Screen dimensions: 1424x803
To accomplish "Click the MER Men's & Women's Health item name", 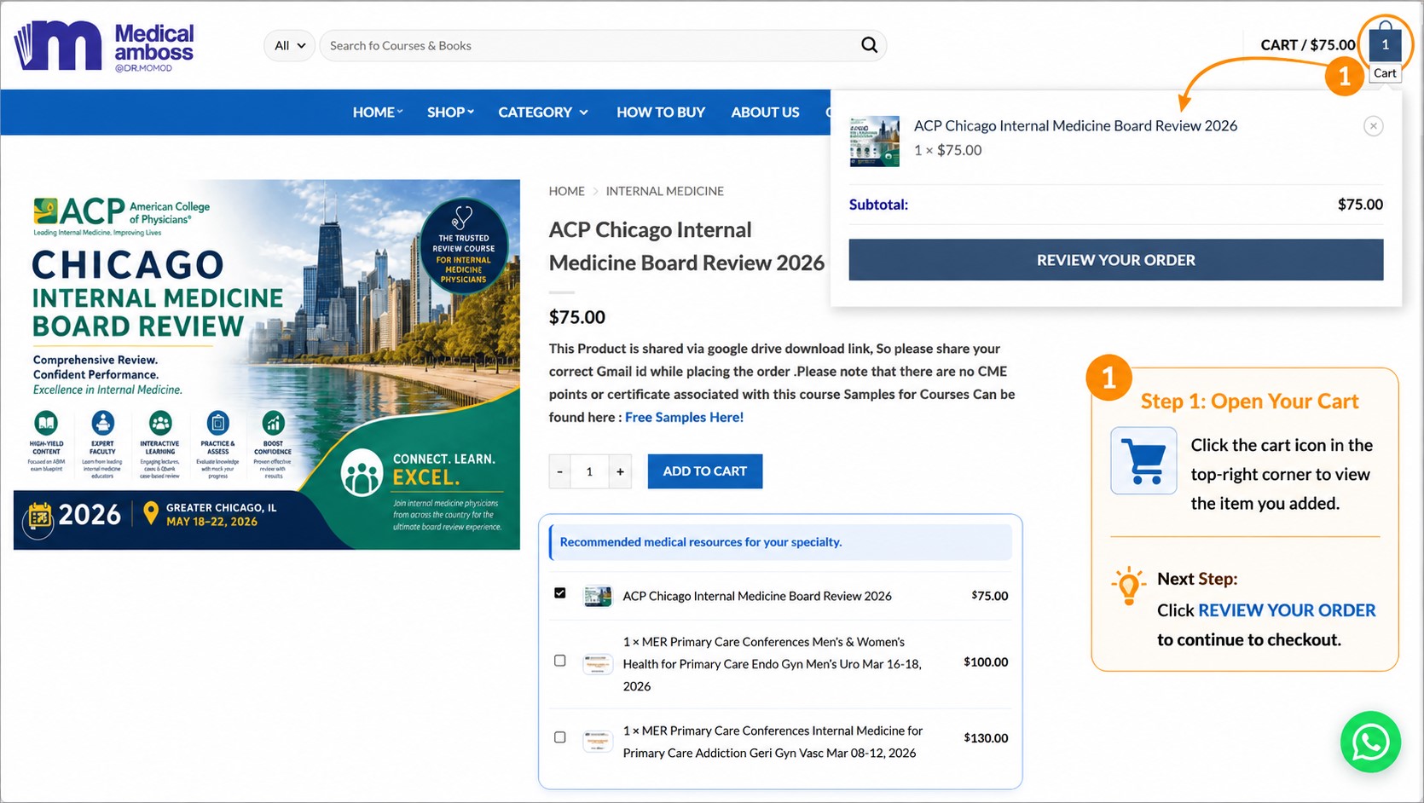I will click(x=773, y=664).
